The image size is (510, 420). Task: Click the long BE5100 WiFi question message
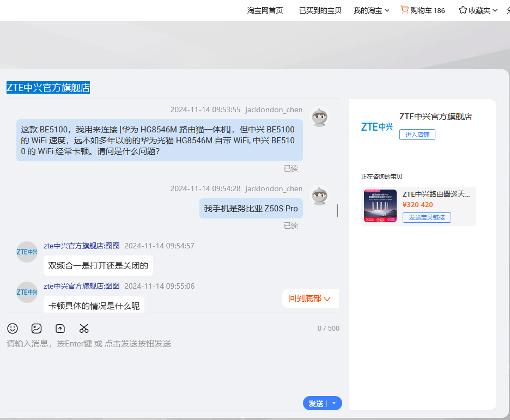tap(159, 140)
